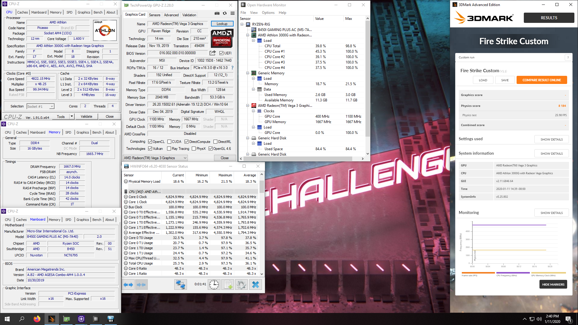578x325 pixels.
Task: Open Windows search from taskbar
Action: 22,319
